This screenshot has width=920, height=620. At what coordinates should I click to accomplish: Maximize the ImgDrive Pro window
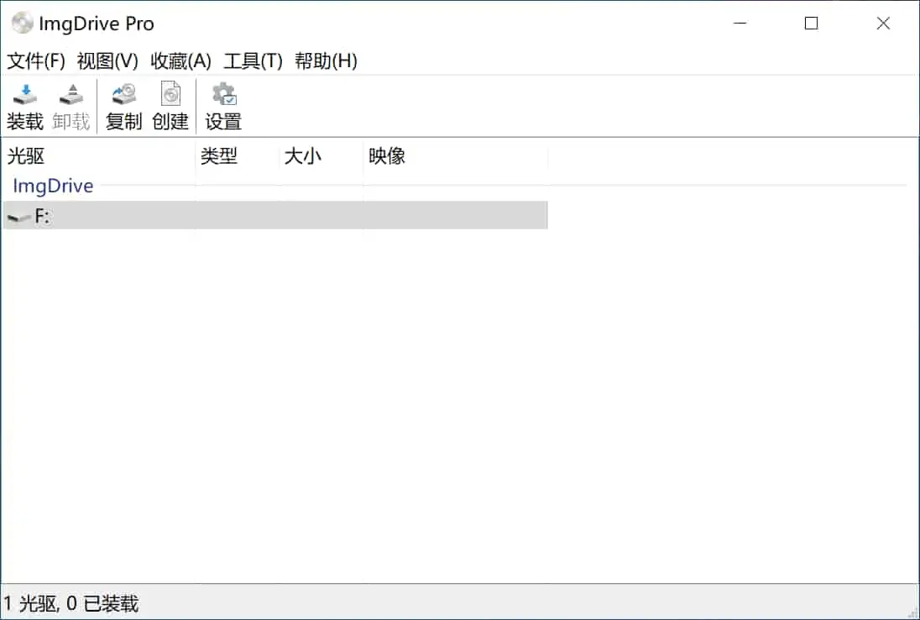[812, 23]
